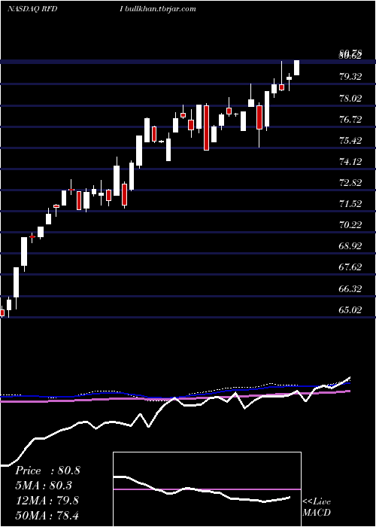Click the '<<Live MACD' label

click(317, 507)
